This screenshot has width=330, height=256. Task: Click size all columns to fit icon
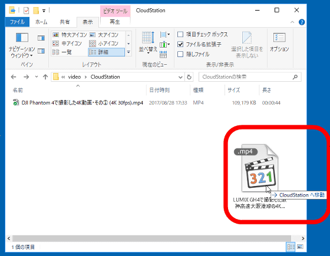point(163,54)
